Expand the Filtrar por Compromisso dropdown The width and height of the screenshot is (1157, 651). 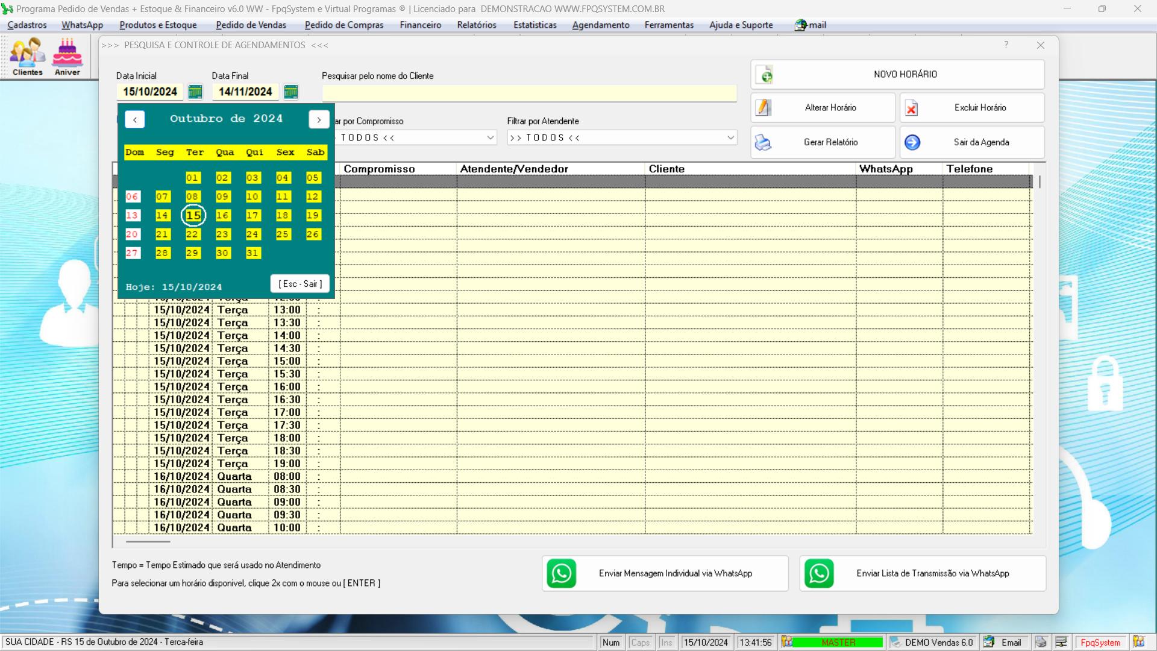coord(490,137)
